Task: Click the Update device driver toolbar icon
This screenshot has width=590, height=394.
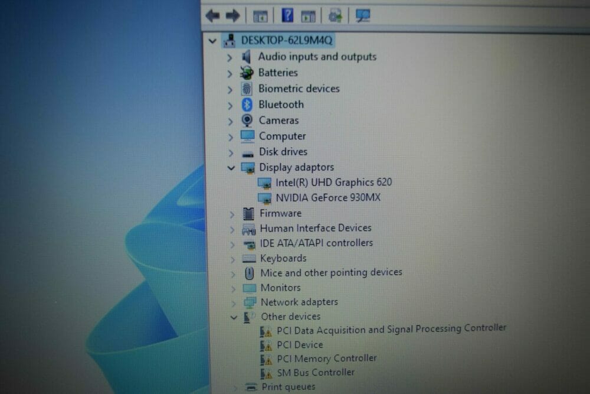Action: [x=335, y=16]
